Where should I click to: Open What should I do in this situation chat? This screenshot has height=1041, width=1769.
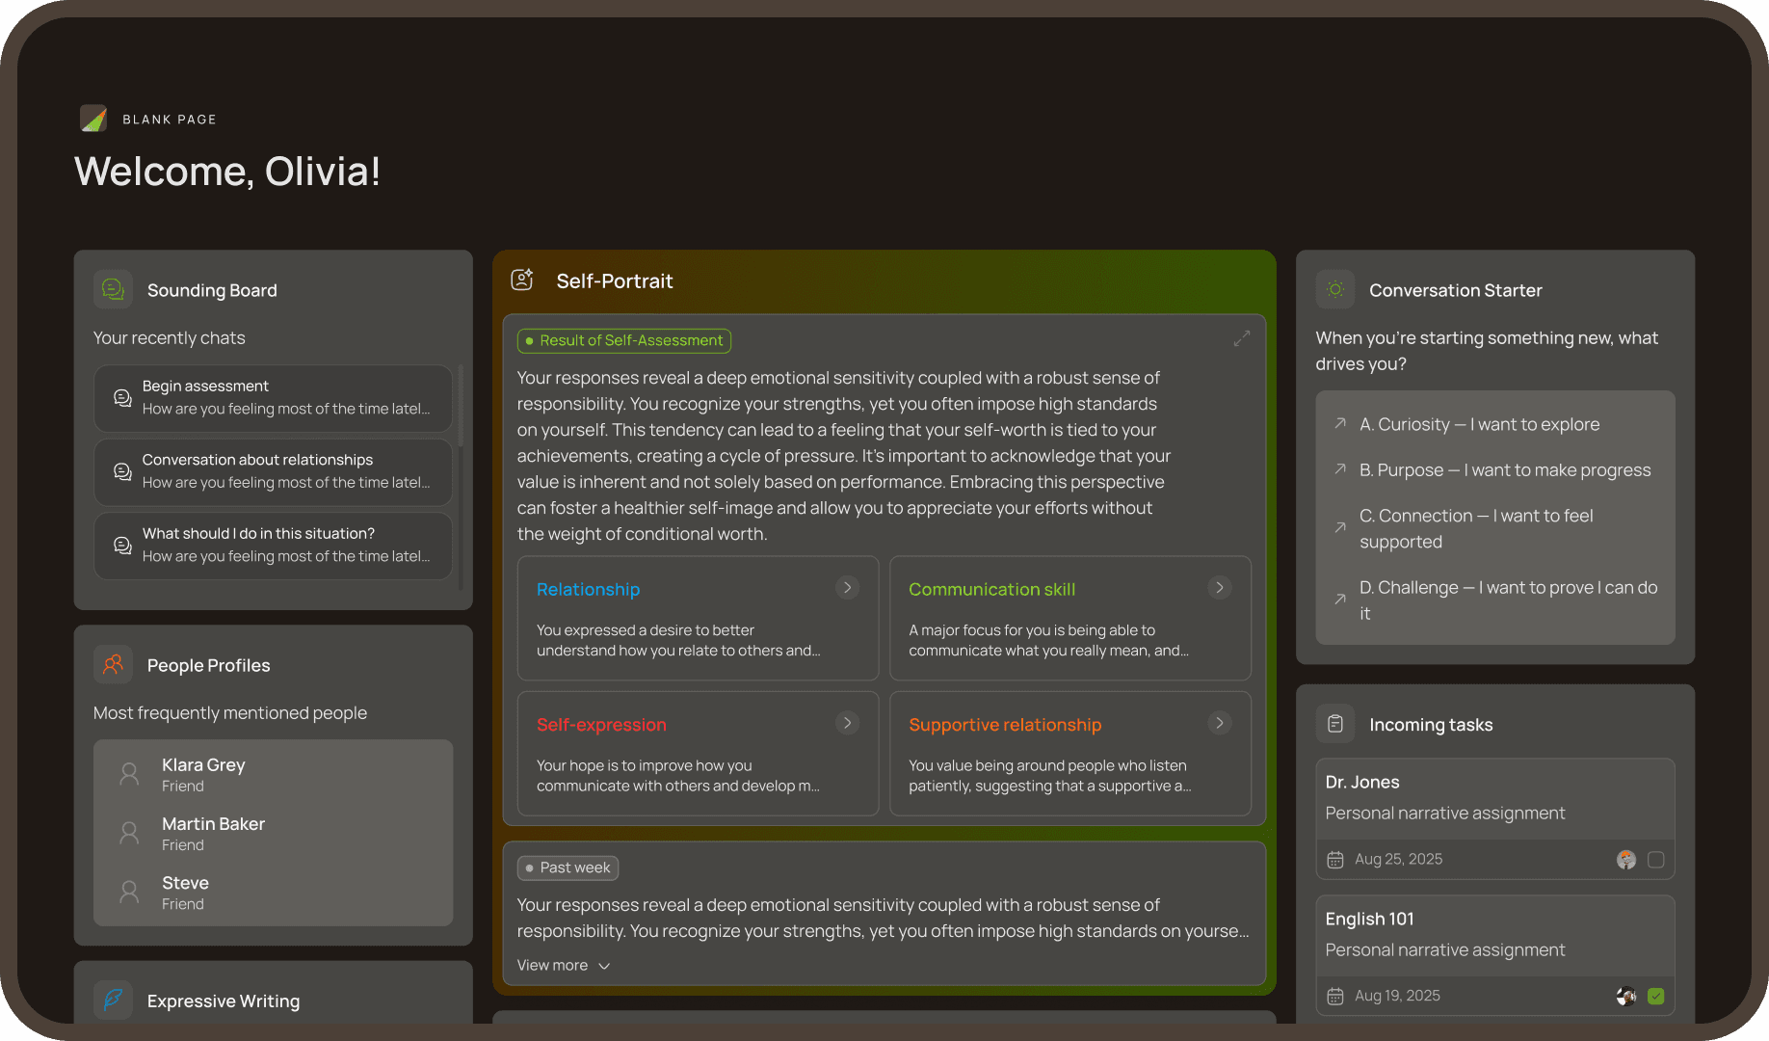(274, 546)
